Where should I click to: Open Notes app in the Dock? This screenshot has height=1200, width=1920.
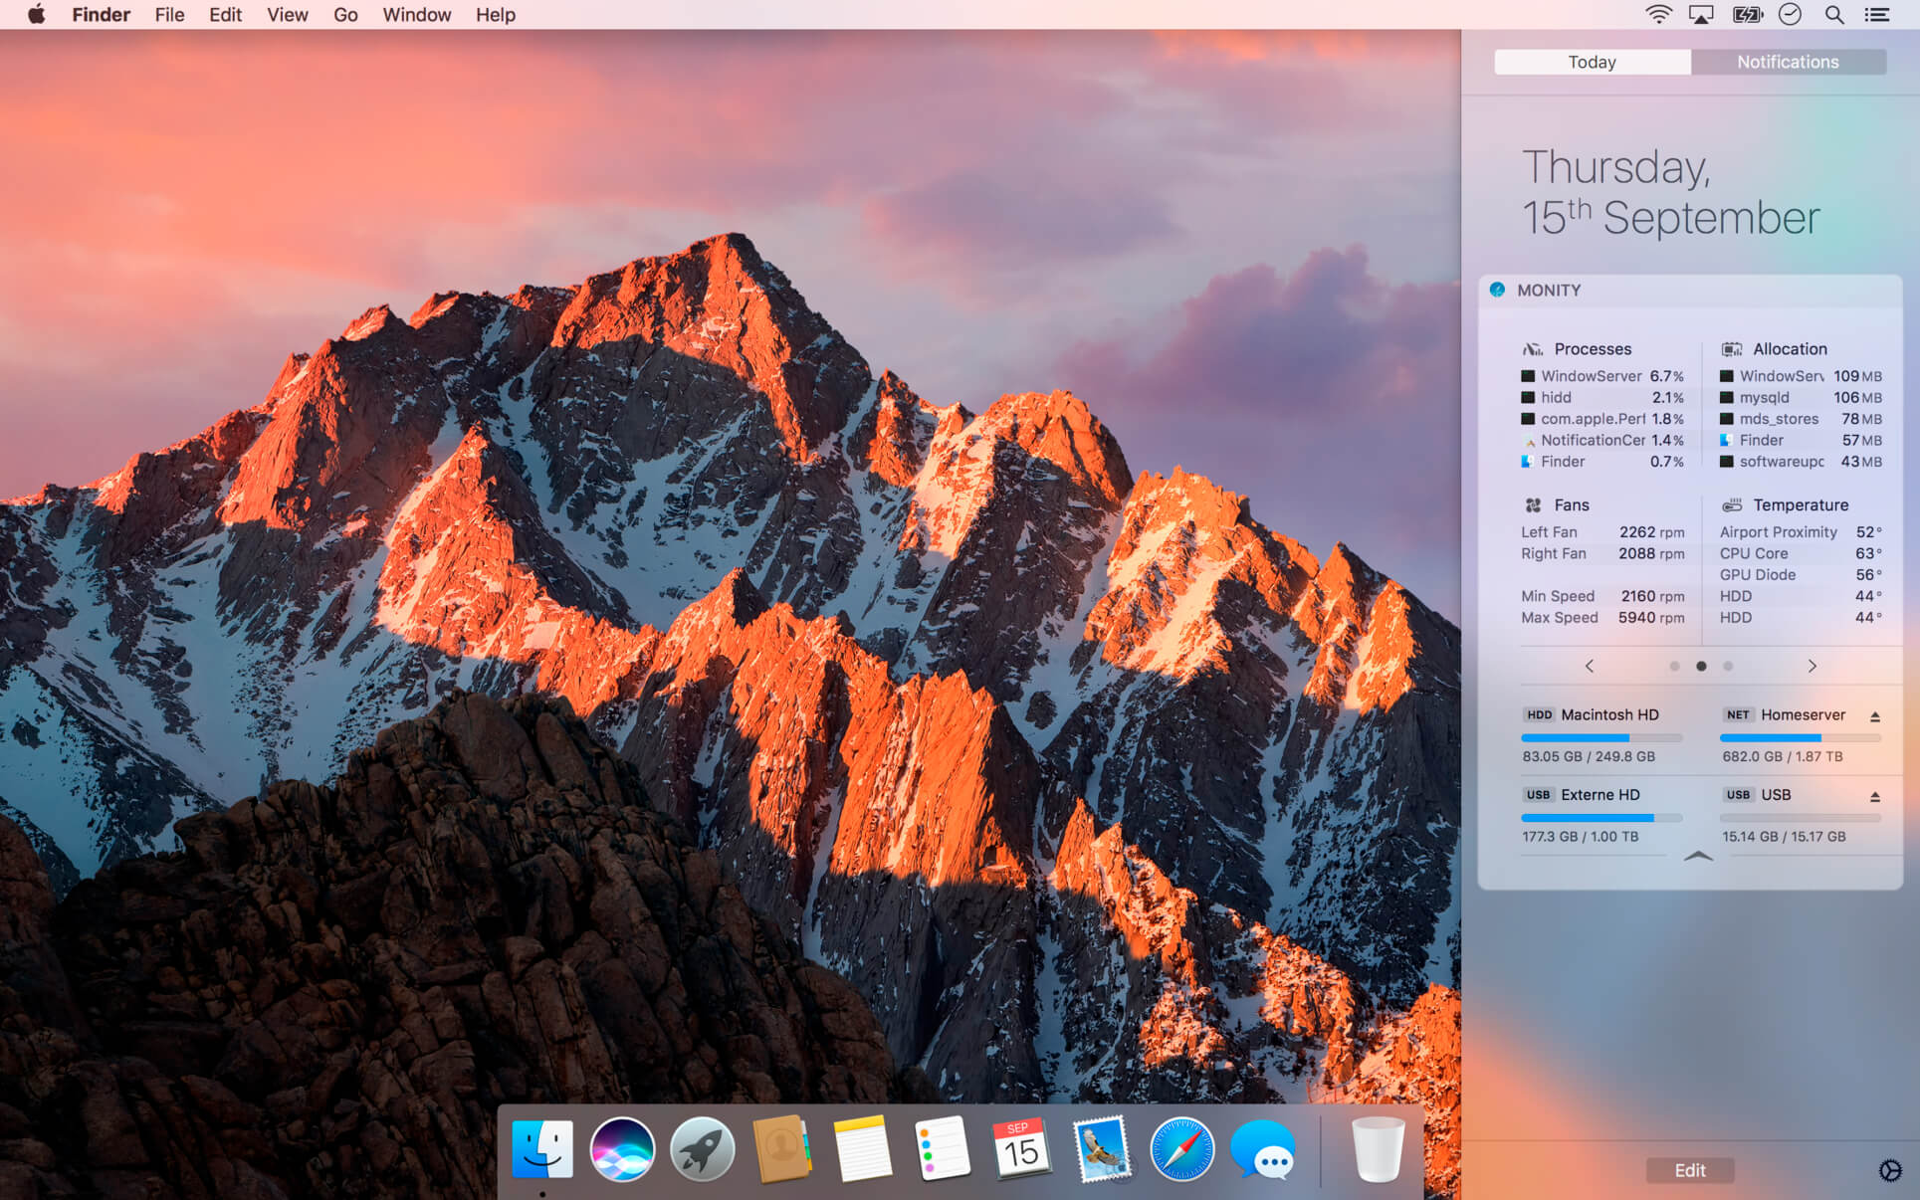coord(862,1149)
